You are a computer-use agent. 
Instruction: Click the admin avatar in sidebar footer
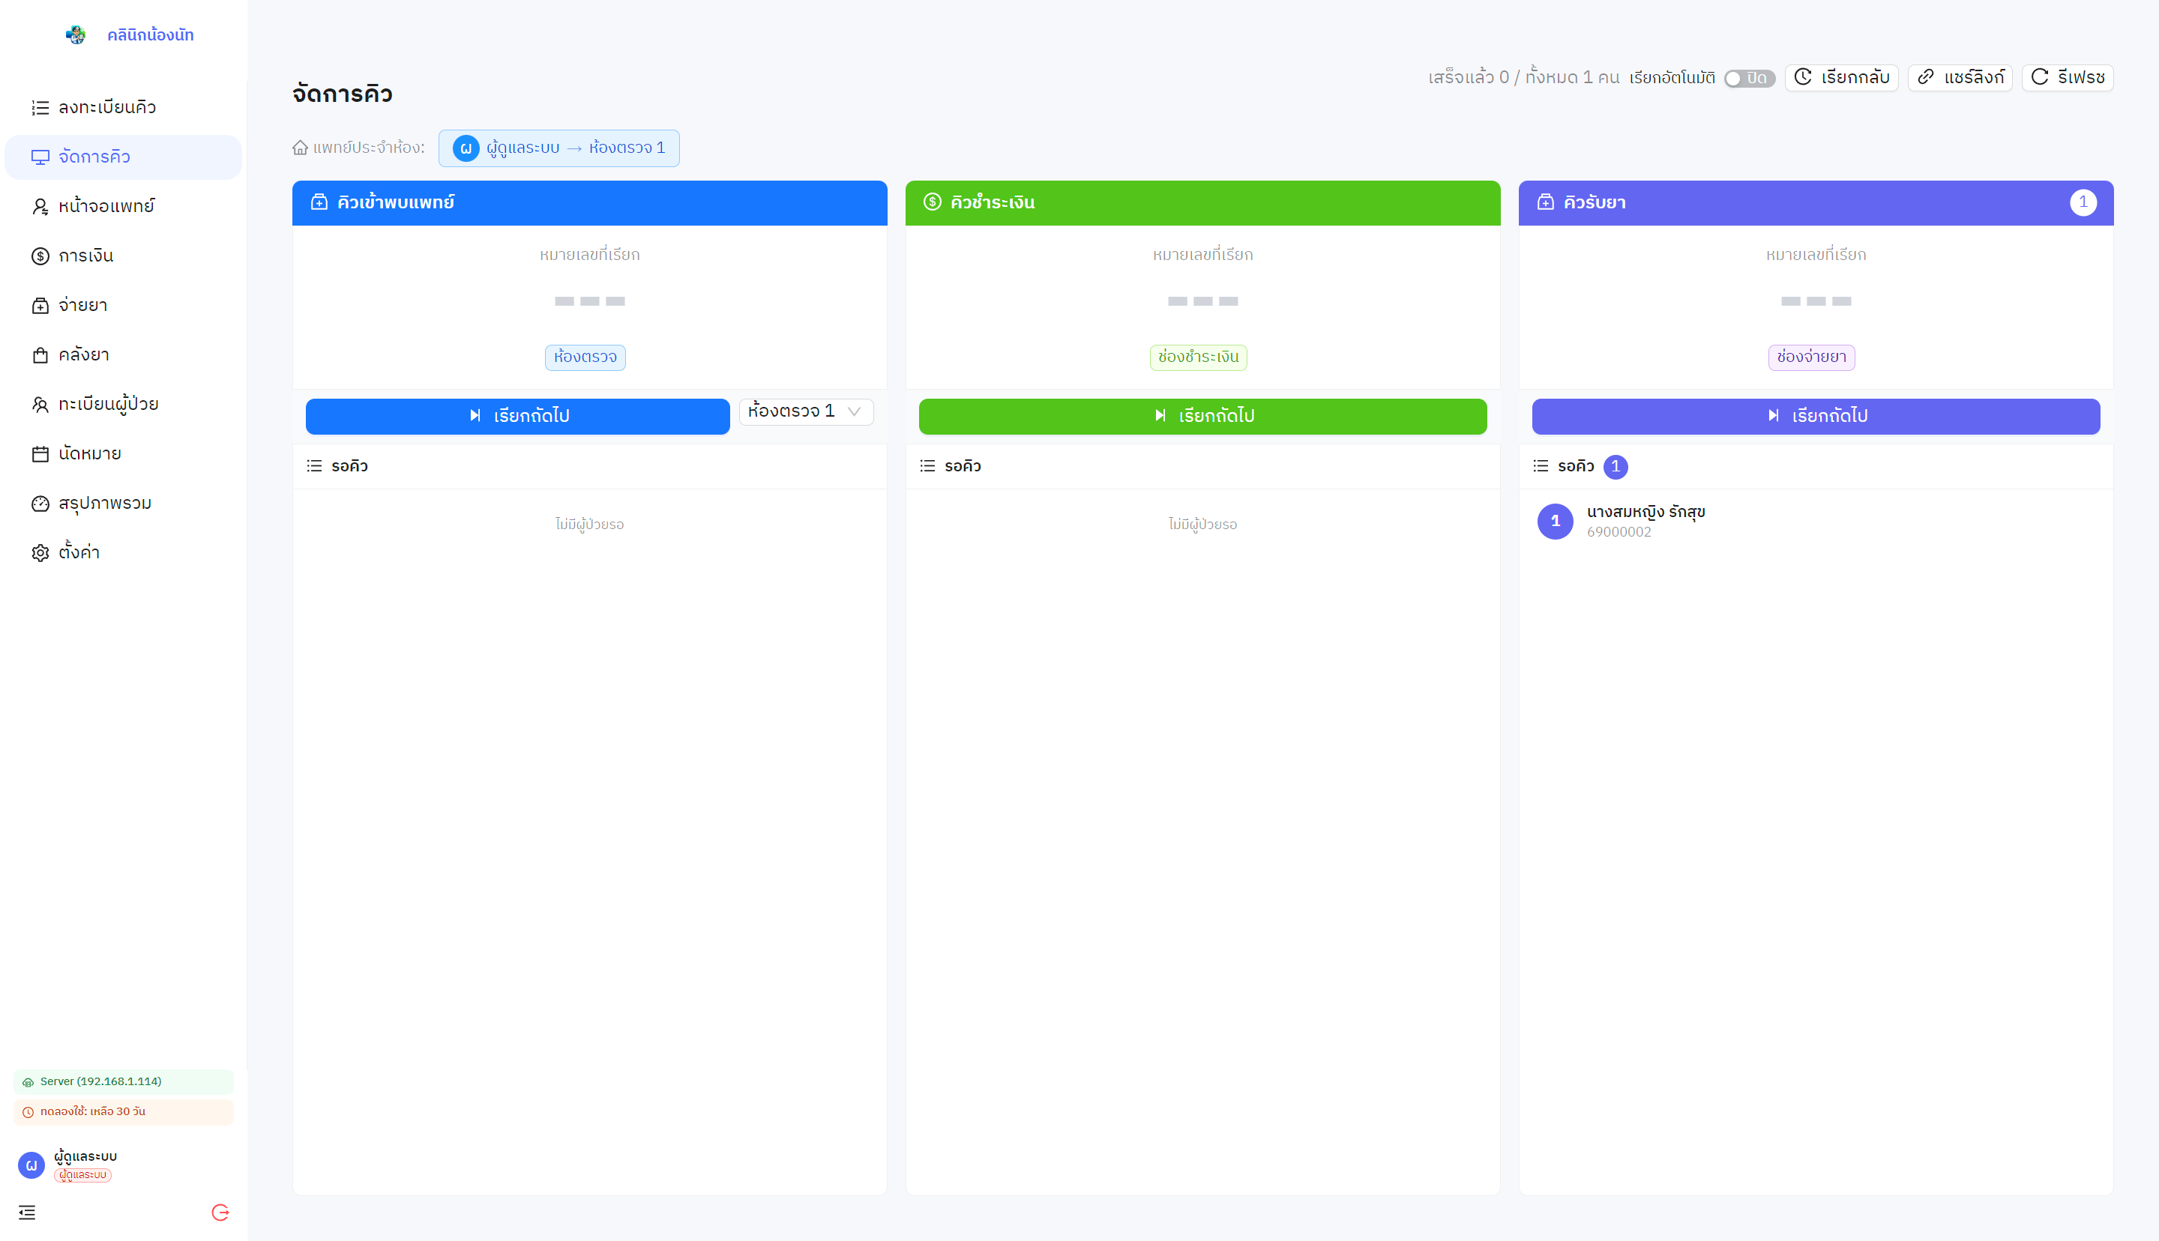tap(31, 1165)
